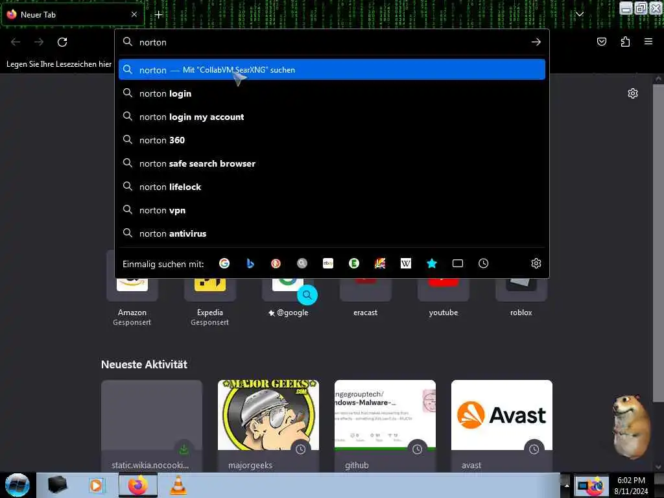Open new tab page customize gear
664x498 pixels.
[633, 93]
